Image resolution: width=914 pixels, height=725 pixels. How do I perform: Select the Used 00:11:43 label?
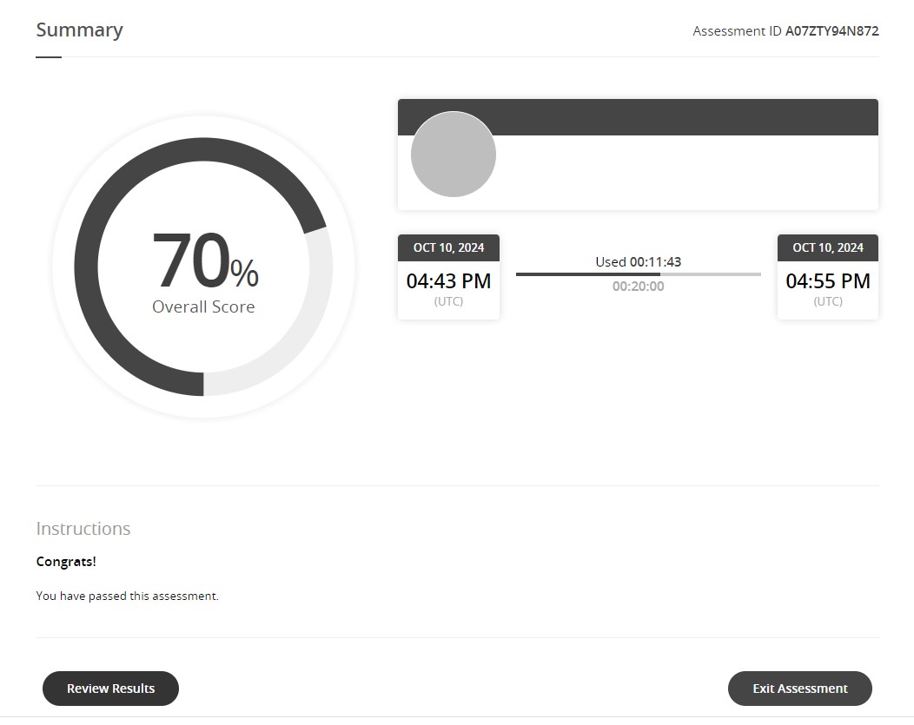[x=639, y=262]
